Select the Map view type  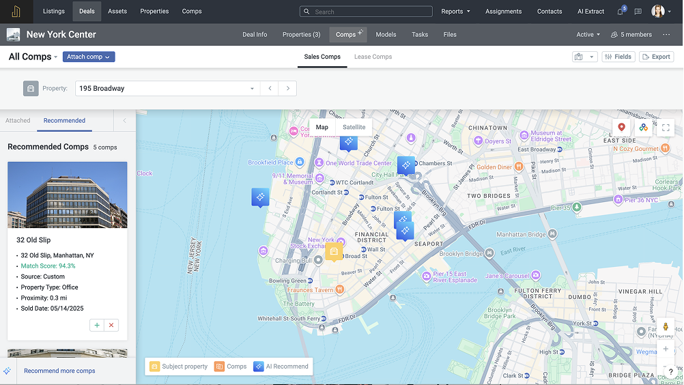click(x=322, y=127)
